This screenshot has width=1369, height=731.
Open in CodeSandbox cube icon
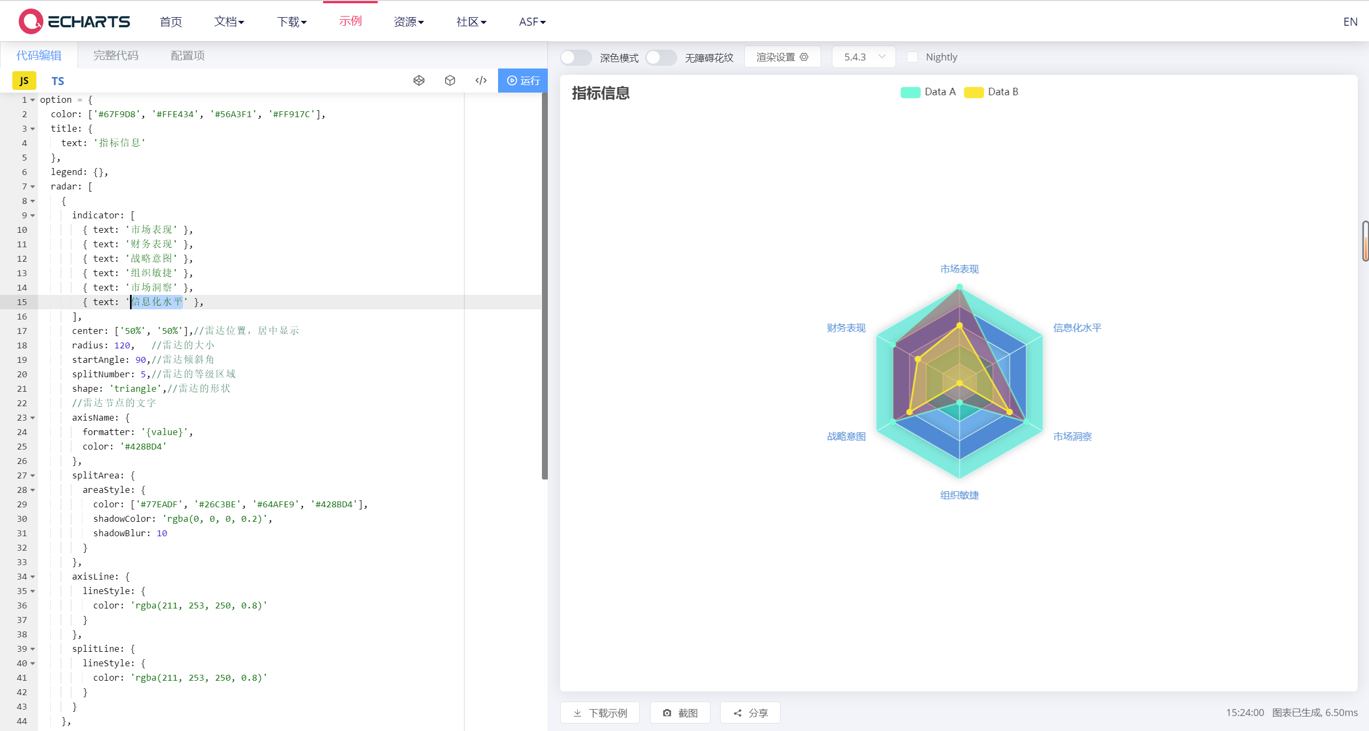[x=450, y=80]
